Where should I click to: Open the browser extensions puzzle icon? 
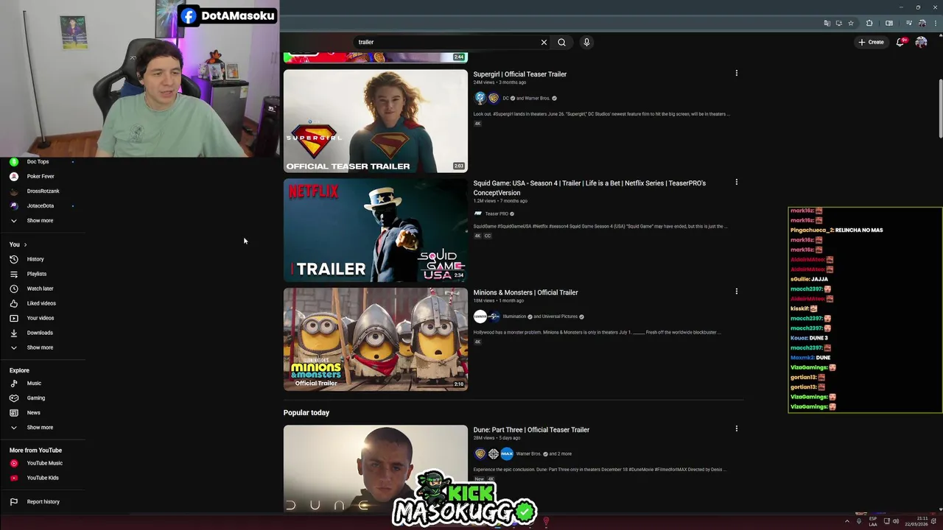(x=869, y=23)
